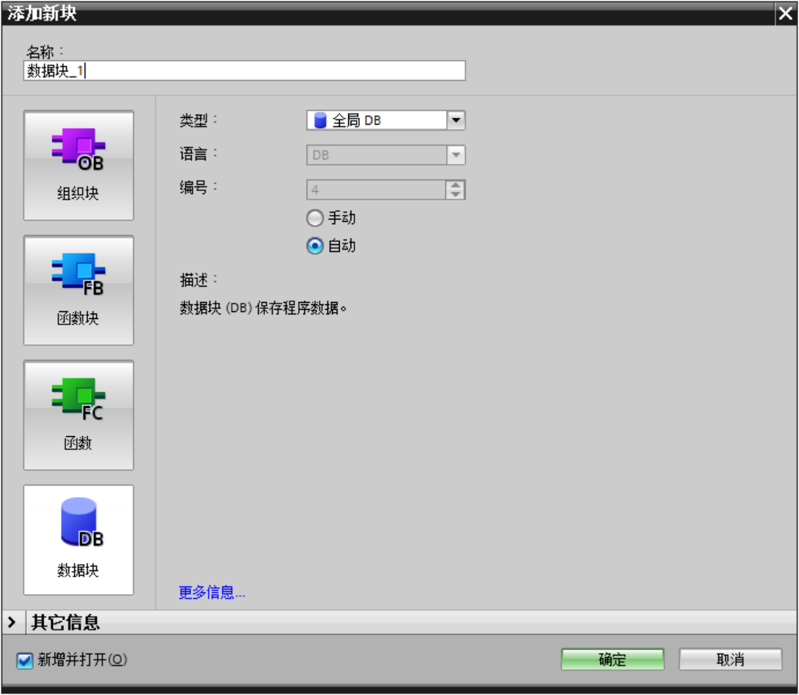Click the 编号 stepper down arrow
Viewport: 799px width, 695px height.
456,194
